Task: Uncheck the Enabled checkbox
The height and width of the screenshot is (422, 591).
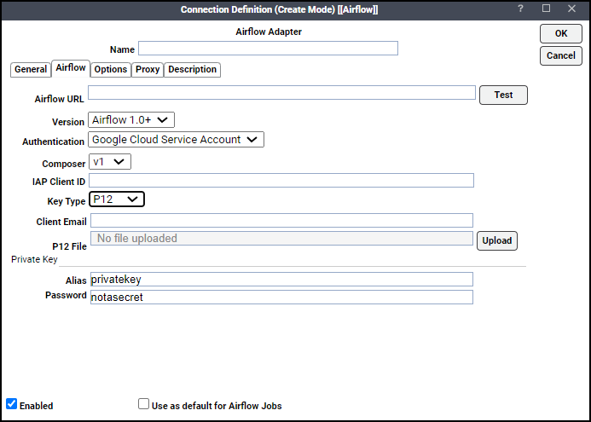Action: [x=12, y=404]
